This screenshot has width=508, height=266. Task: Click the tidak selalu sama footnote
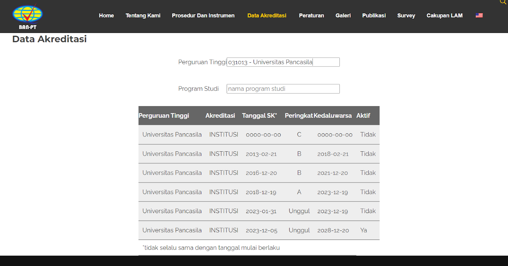(x=211, y=248)
